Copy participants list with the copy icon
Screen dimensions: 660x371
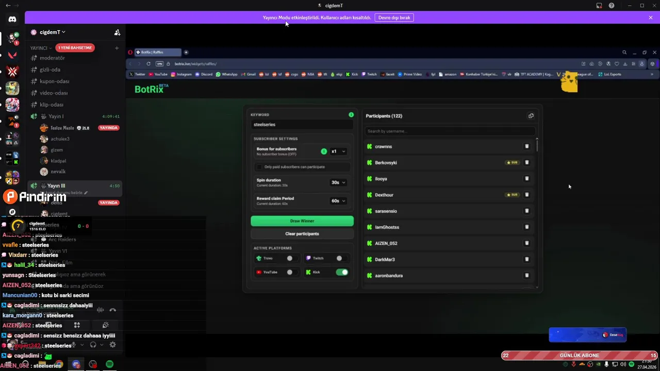[531, 116]
